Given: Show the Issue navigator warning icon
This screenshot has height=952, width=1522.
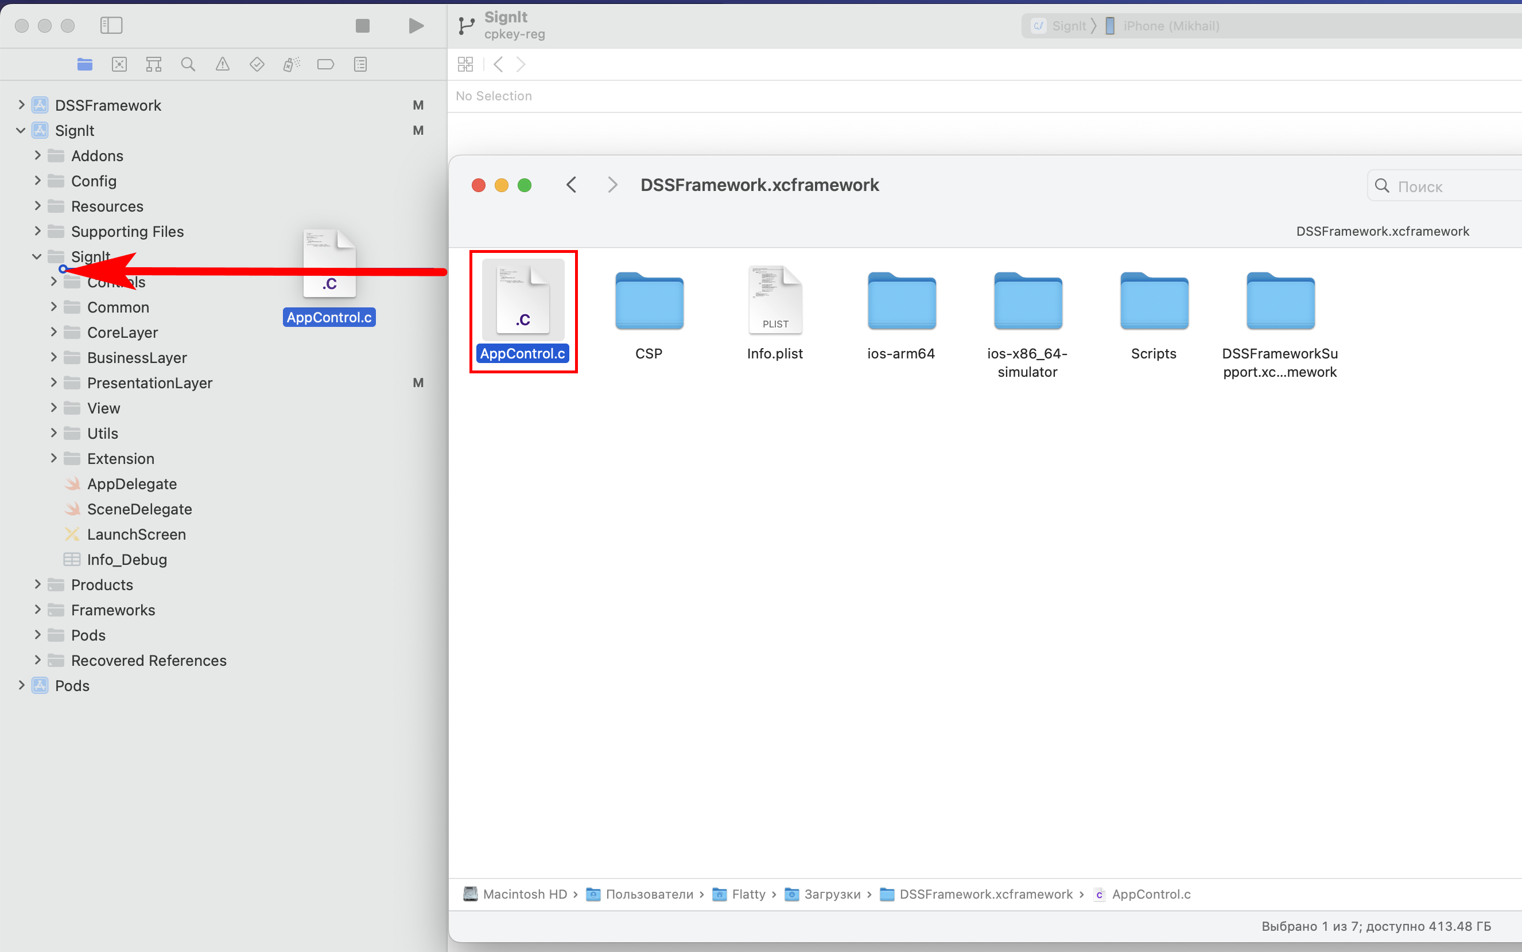Looking at the screenshot, I should pos(222,64).
